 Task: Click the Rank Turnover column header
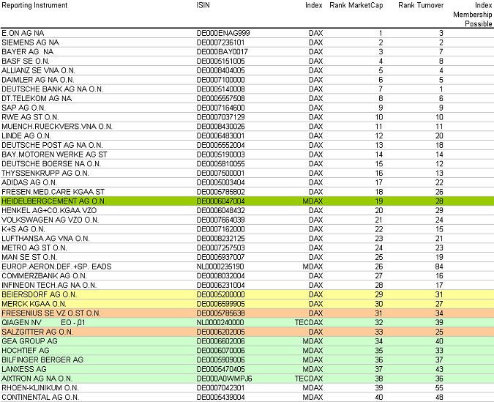(421, 5)
